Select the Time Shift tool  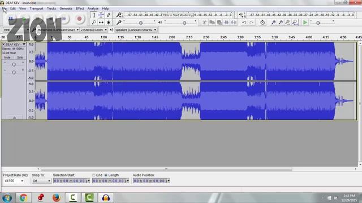[x=101, y=23]
